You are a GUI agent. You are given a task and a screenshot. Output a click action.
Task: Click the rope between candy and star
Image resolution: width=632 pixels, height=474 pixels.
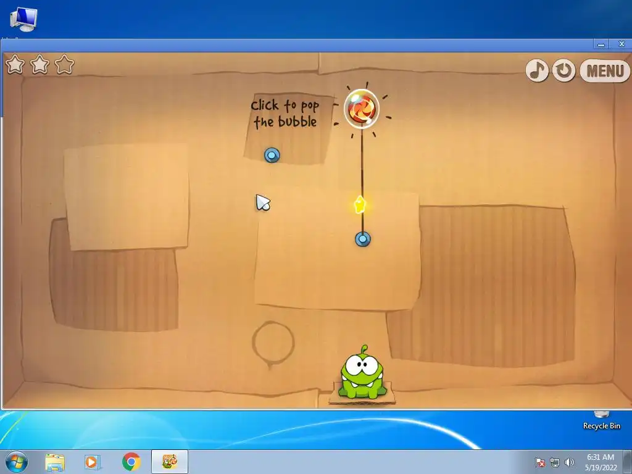coord(362,161)
